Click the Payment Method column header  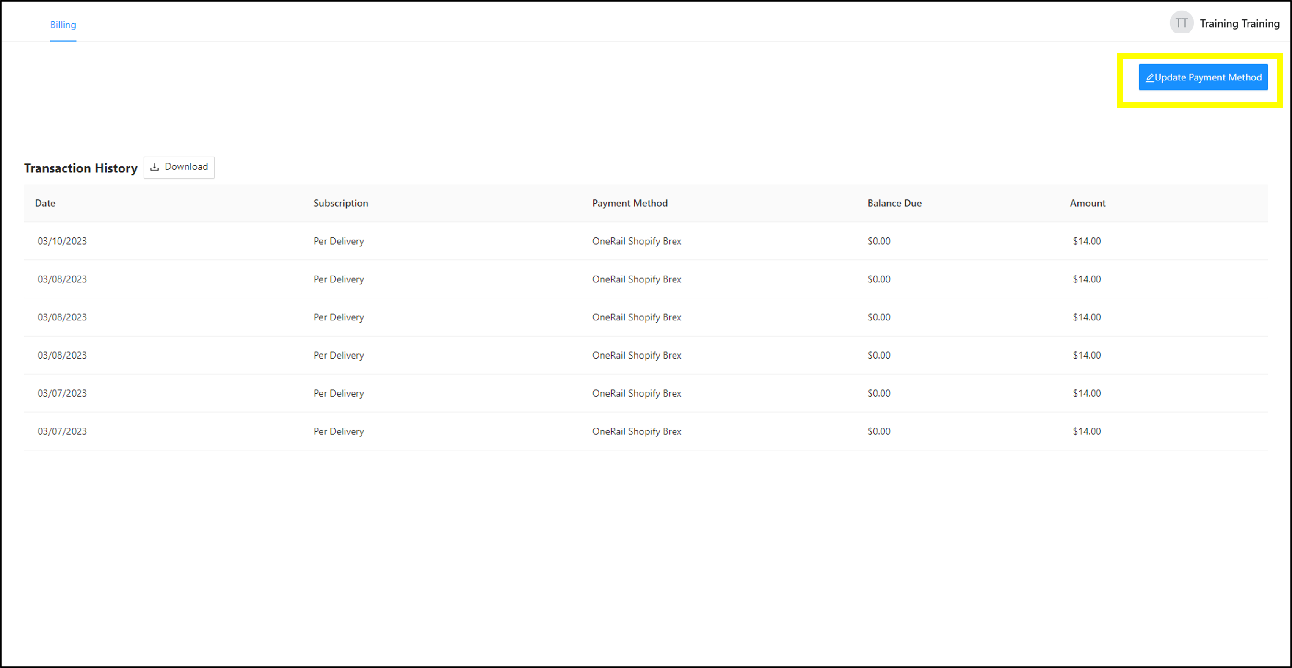pos(629,203)
